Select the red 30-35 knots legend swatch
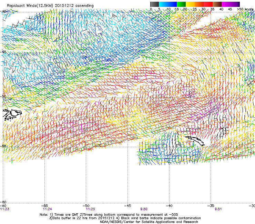Viewport: 255px width, 224px height. [208, 4]
